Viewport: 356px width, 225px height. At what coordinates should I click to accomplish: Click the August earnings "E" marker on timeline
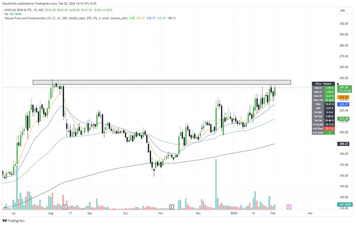point(65,207)
